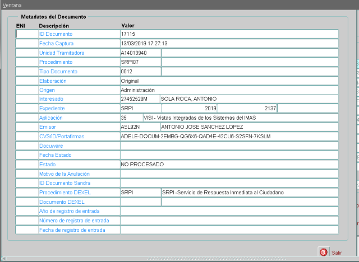Image resolution: width=359 pixels, height=262 pixels.
Task: Click the ENI box beside ID Documento
Action: tap(27, 34)
